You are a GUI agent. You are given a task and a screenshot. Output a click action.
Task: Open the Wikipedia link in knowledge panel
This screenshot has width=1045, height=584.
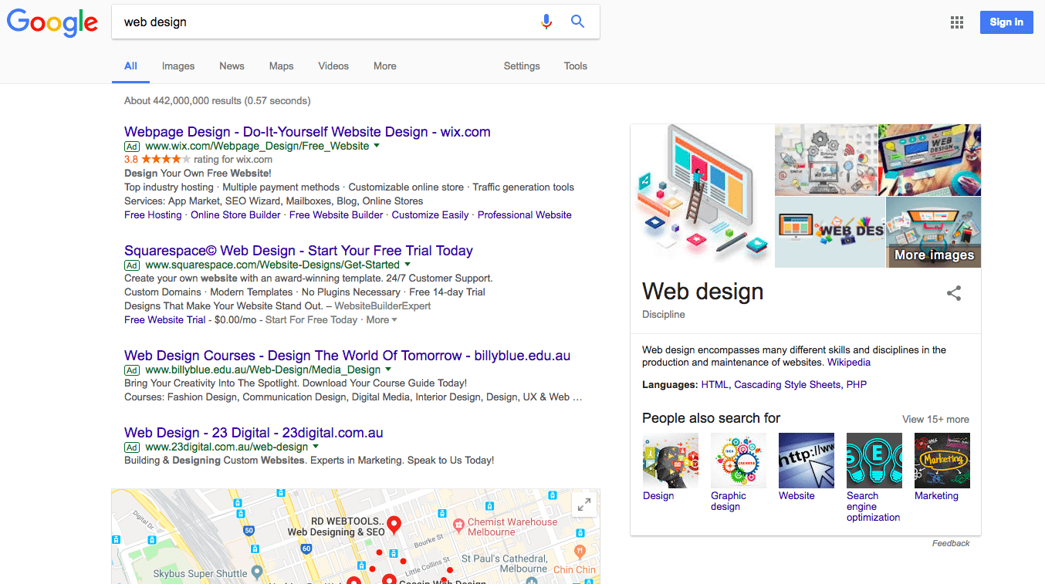point(849,362)
